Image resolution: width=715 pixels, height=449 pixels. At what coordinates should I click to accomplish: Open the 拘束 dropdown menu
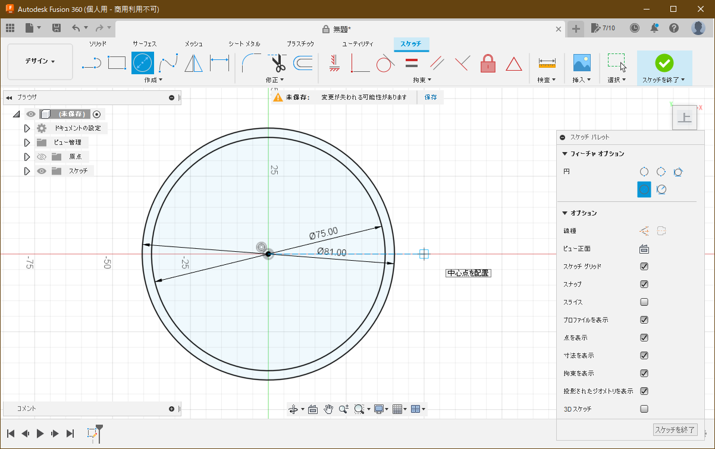pos(422,80)
